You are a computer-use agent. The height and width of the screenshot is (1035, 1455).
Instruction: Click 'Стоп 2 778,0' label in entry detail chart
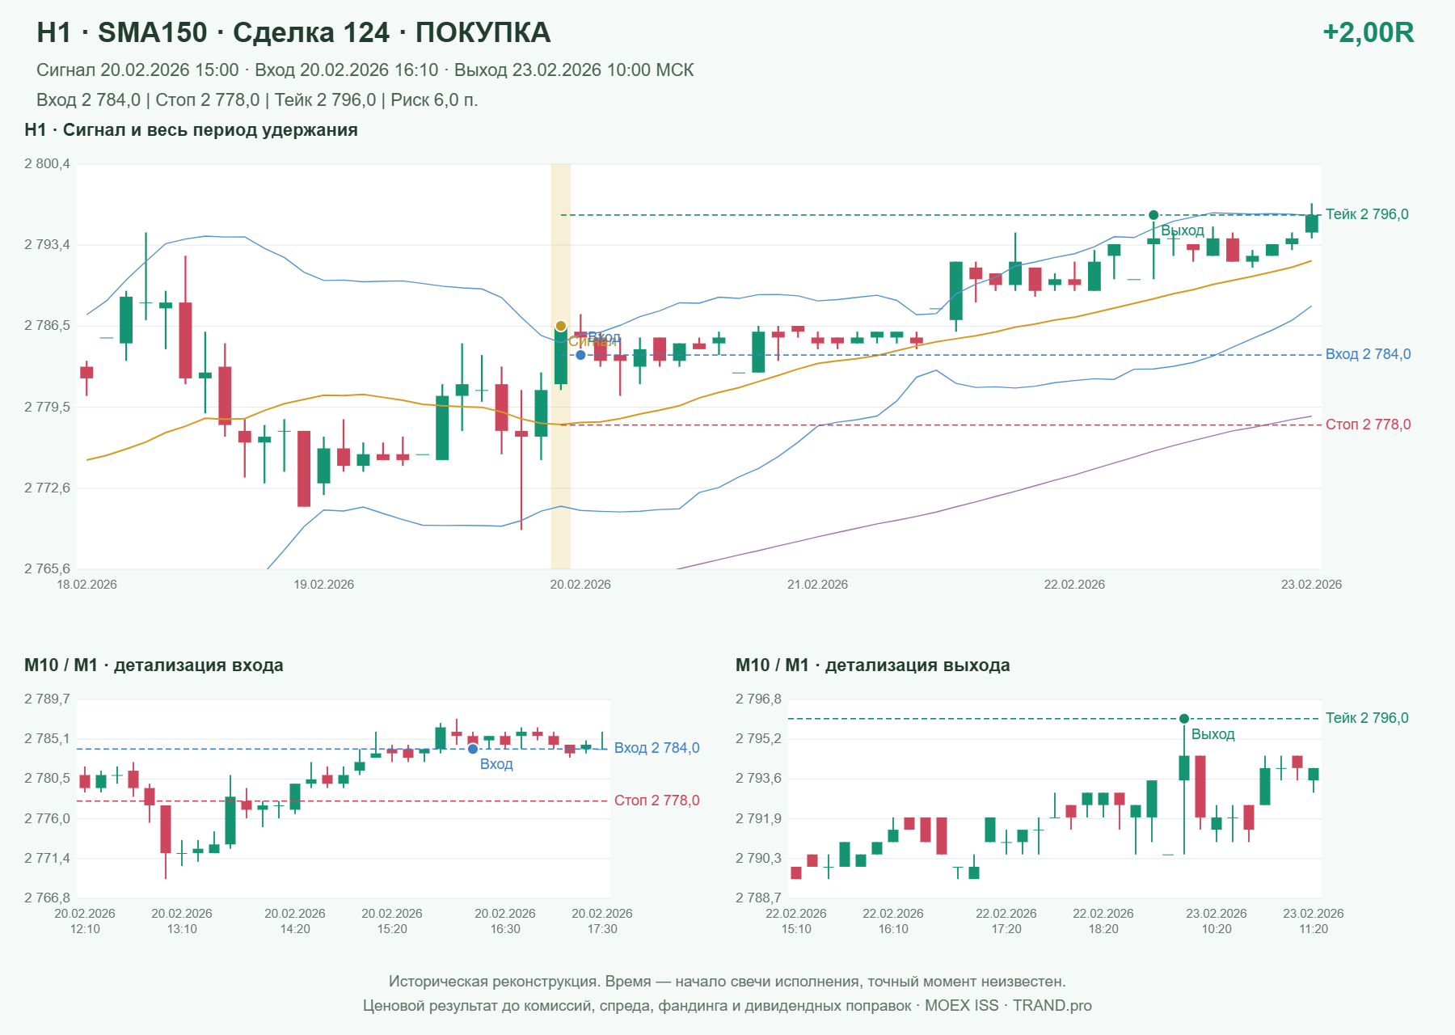(x=656, y=801)
